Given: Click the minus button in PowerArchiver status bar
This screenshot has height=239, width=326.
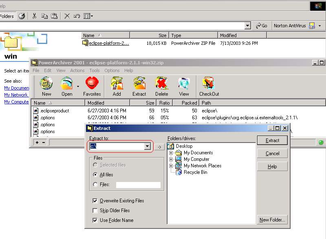Looking at the screenshot, I should [x=44, y=143].
